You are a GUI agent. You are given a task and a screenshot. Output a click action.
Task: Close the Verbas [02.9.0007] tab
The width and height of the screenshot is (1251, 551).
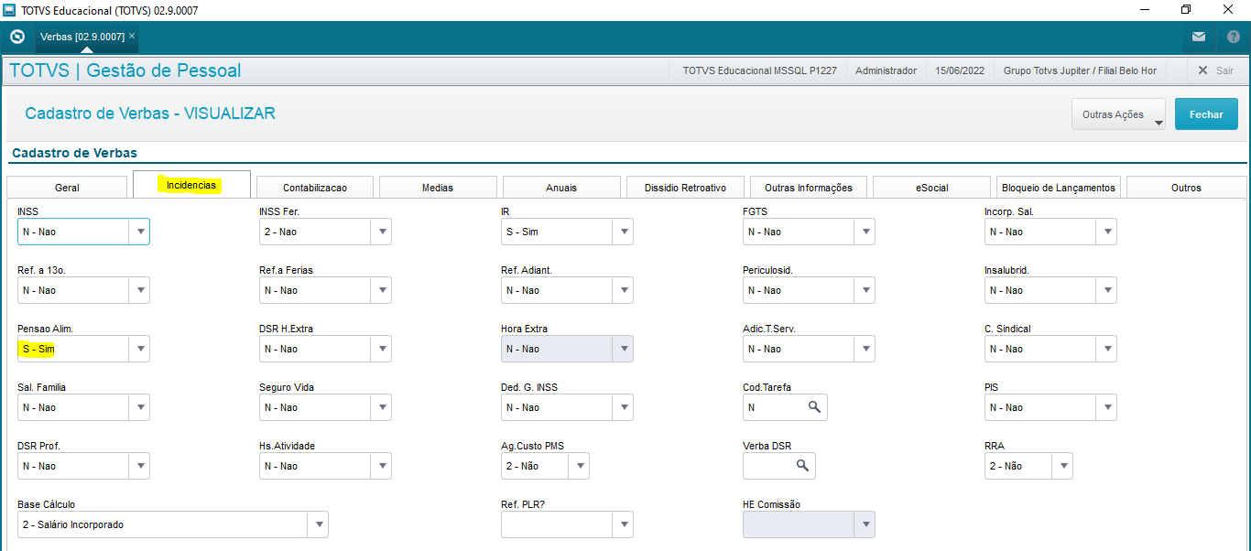pos(132,37)
